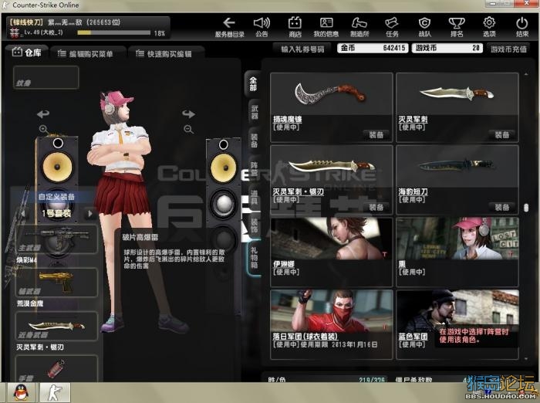Rotate character right with curved arrow

[x=189, y=113]
